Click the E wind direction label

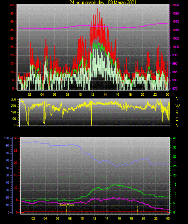pos(177,119)
